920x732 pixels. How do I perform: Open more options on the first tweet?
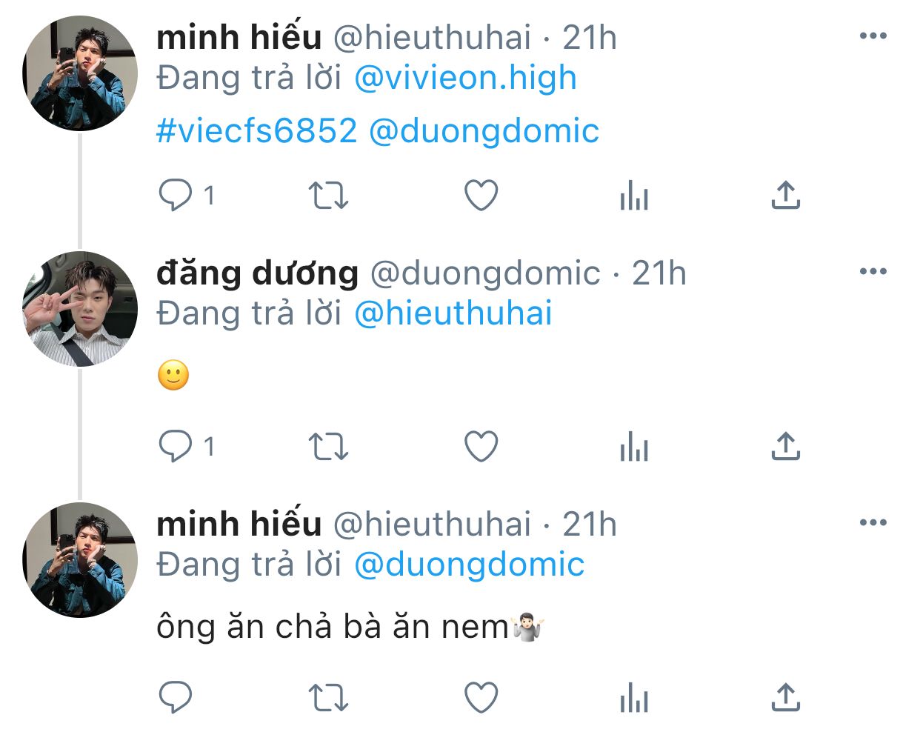[873, 36]
